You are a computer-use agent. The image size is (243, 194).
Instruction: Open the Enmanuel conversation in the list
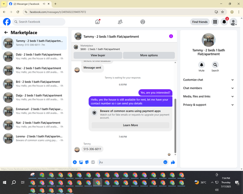tap(34, 111)
